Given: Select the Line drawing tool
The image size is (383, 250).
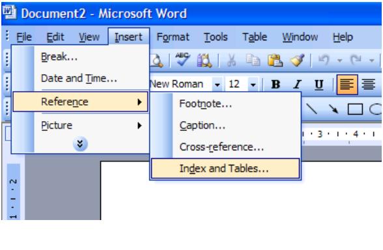Looking at the screenshot, I should click(x=312, y=109).
